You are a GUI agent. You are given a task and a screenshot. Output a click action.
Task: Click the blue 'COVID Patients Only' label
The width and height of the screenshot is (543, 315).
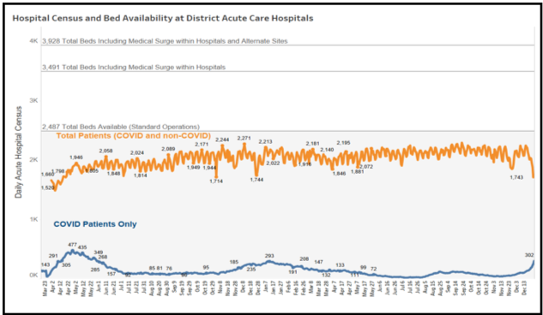point(95,224)
